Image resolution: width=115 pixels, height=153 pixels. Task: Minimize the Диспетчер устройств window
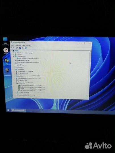(80, 43)
